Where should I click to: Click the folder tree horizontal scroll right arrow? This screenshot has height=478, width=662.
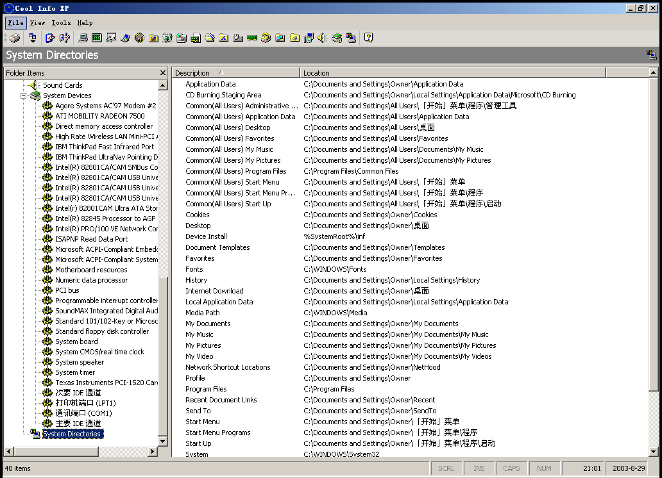153,452
